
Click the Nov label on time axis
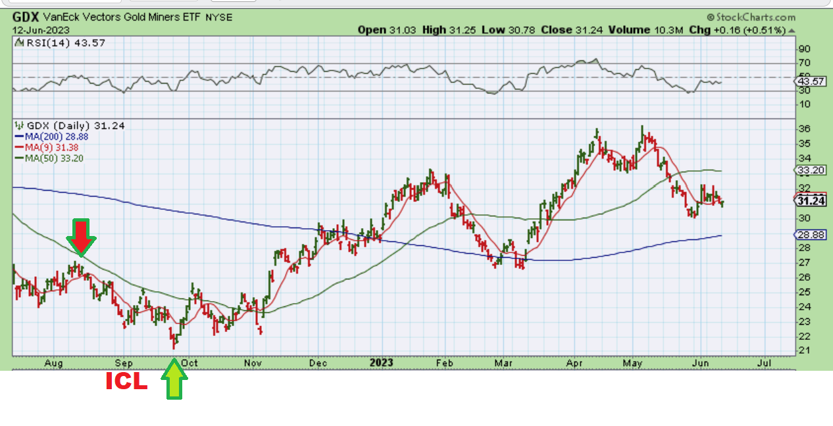[253, 363]
